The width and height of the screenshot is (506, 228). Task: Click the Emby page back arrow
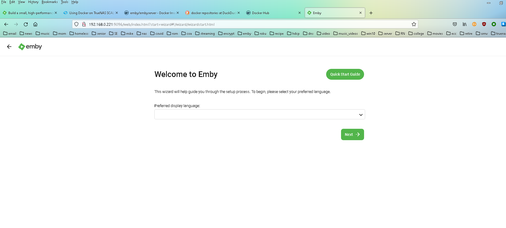(x=9, y=47)
